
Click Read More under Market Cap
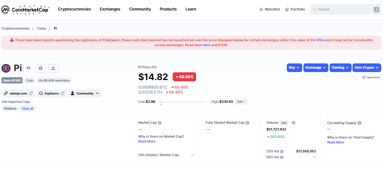(147, 141)
